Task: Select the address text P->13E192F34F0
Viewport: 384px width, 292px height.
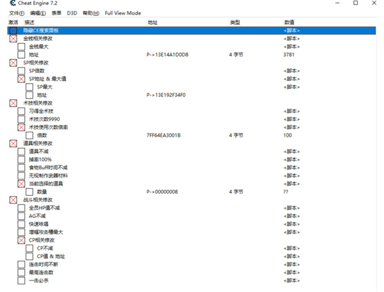Action: (166, 95)
